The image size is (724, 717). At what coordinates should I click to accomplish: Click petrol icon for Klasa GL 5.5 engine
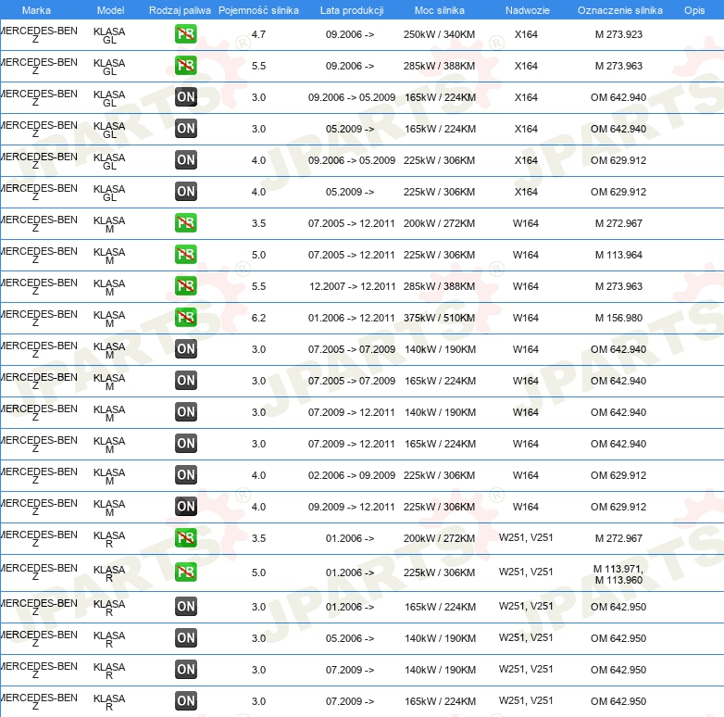coord(185,66)
